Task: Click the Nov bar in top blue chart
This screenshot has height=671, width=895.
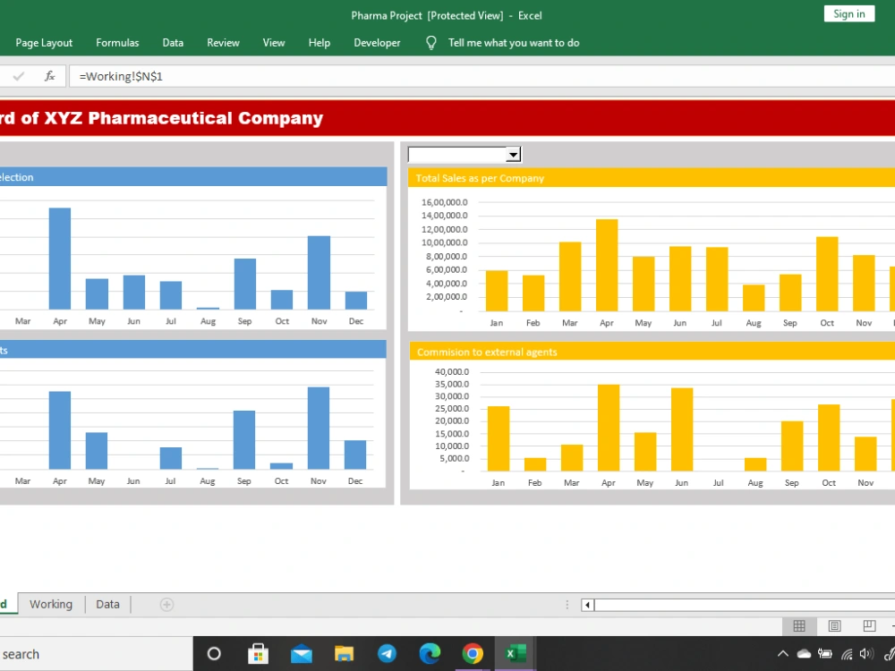Action: point(320,273)
